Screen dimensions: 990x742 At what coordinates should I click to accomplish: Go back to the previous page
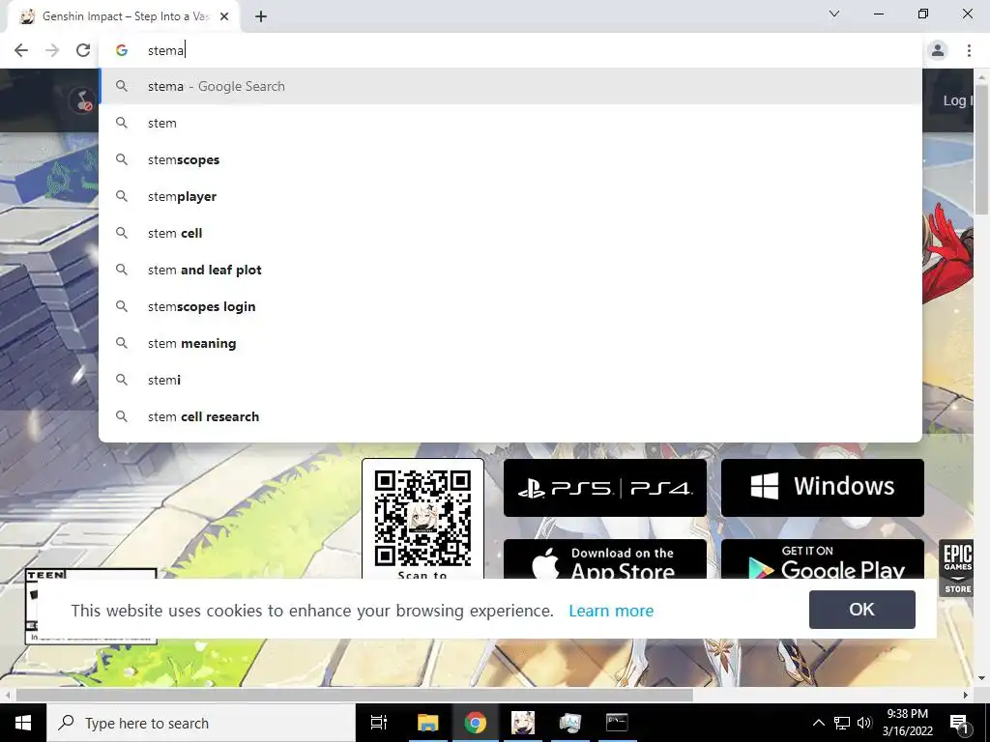tap(21, 50)
